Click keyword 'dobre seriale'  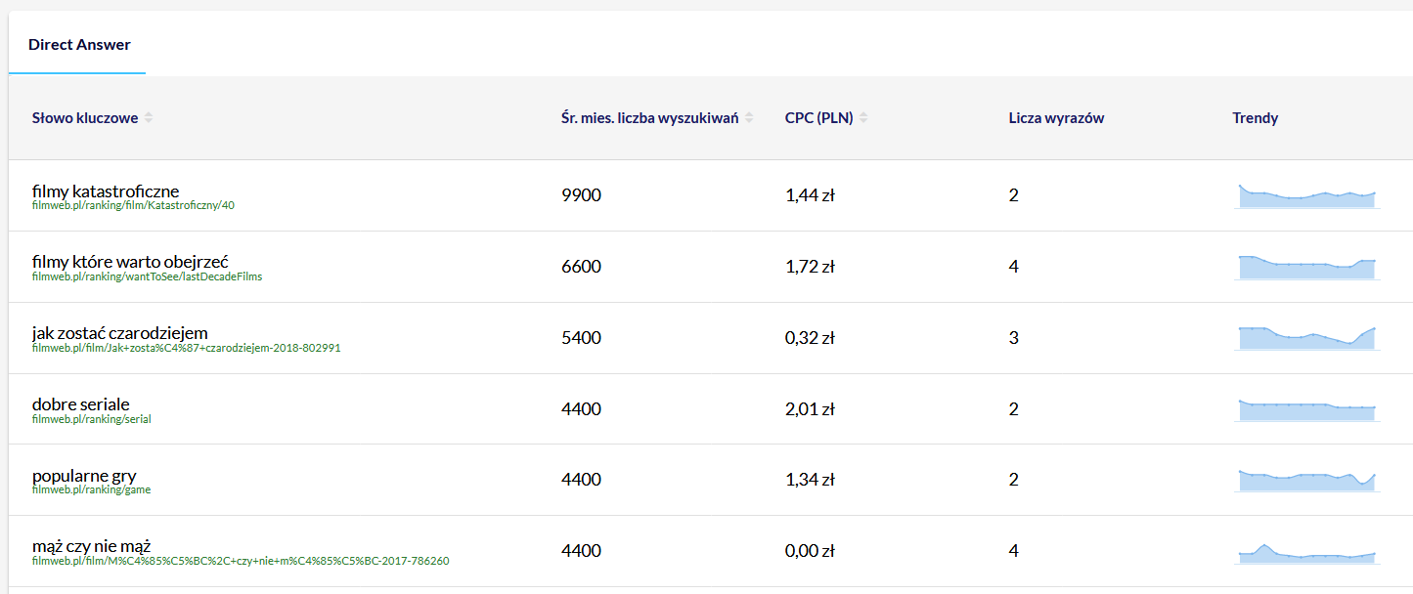pyautogui.click(x=80, y=404)
